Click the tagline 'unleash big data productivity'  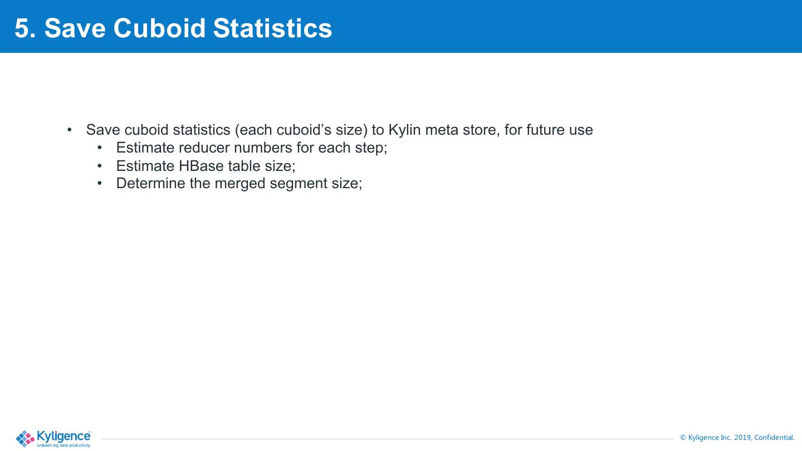click(x=63, y=445)
